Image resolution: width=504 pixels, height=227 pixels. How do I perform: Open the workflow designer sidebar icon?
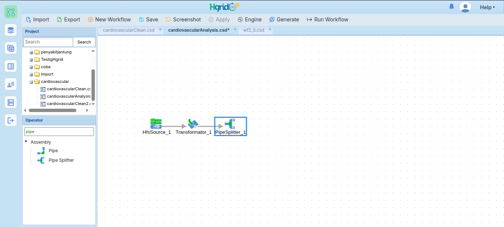click(11, 12)
